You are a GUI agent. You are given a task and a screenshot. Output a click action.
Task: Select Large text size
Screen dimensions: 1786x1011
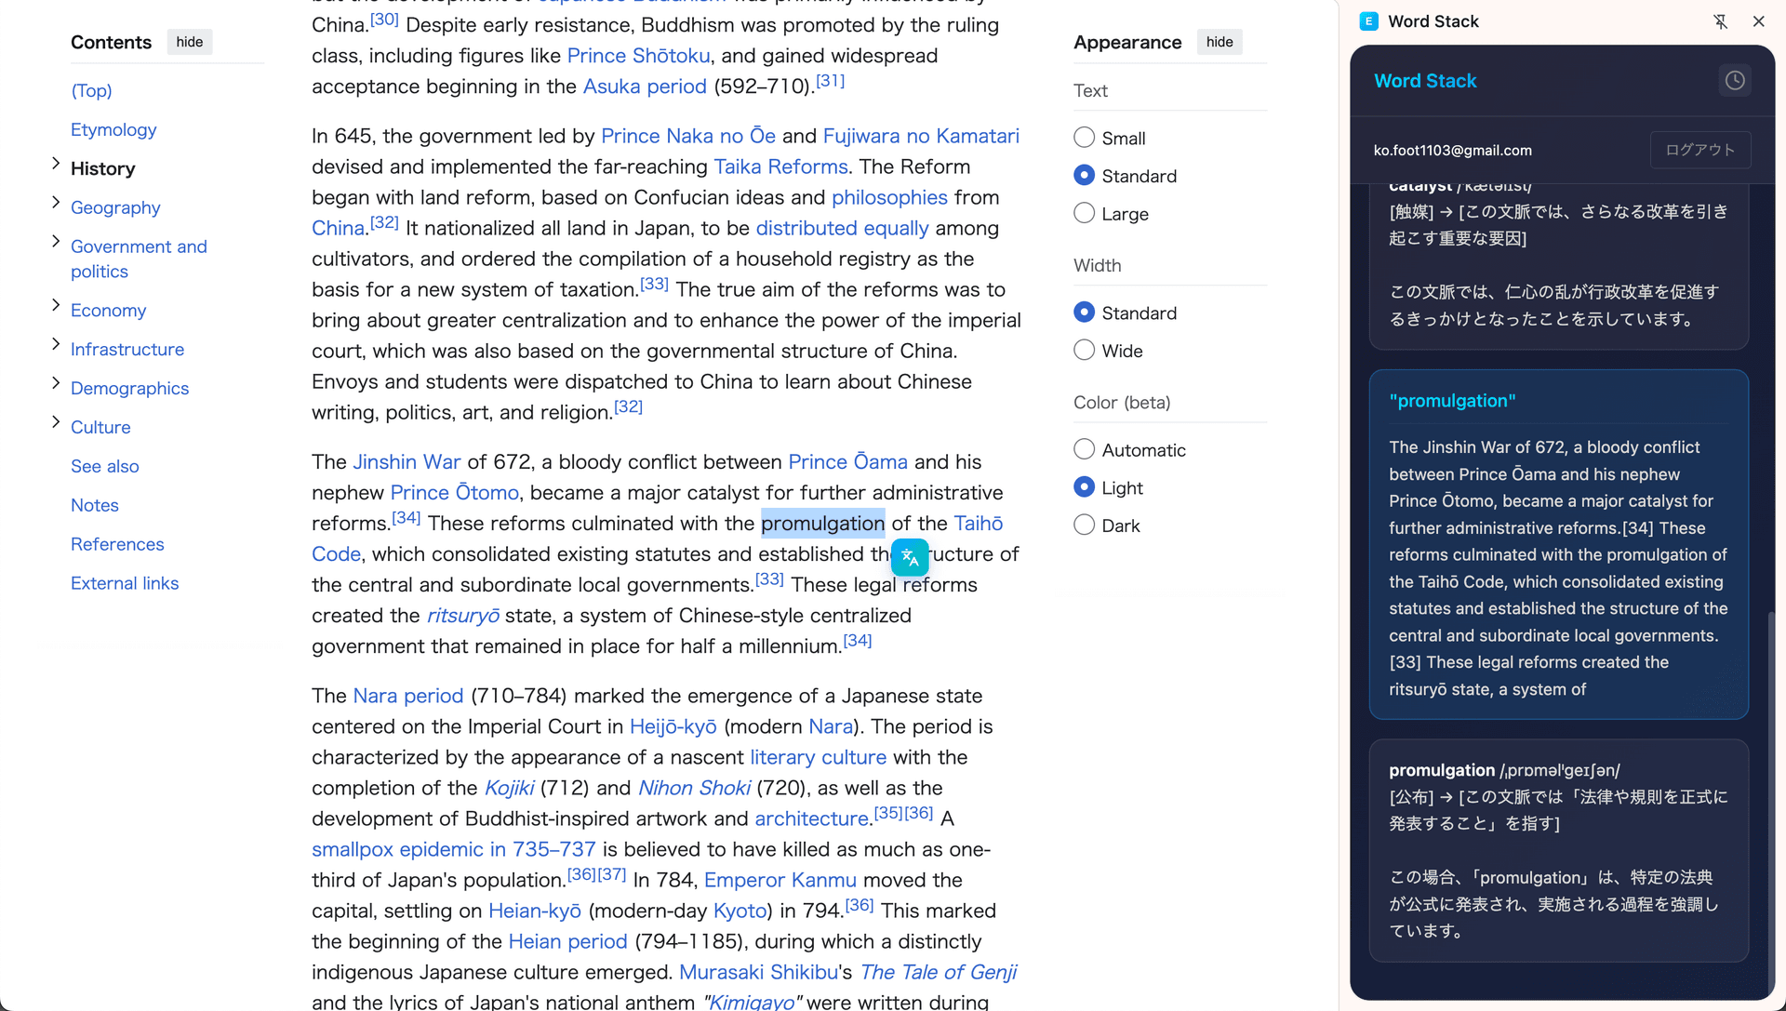tap(1084, 213)
